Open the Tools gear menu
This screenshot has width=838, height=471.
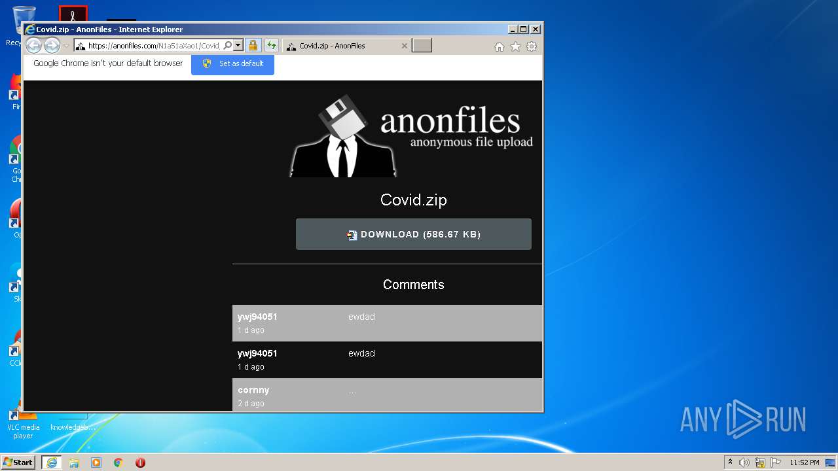532,46
